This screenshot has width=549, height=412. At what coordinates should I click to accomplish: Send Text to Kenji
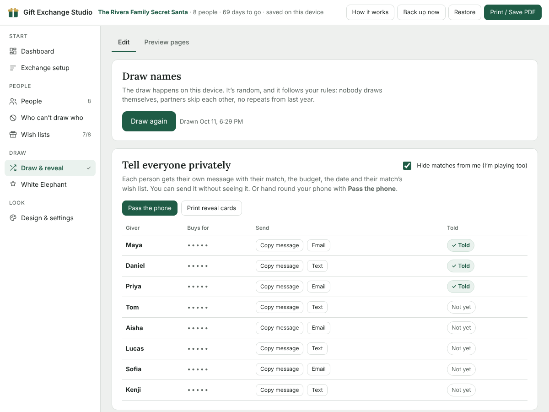[x=318, y=390]
